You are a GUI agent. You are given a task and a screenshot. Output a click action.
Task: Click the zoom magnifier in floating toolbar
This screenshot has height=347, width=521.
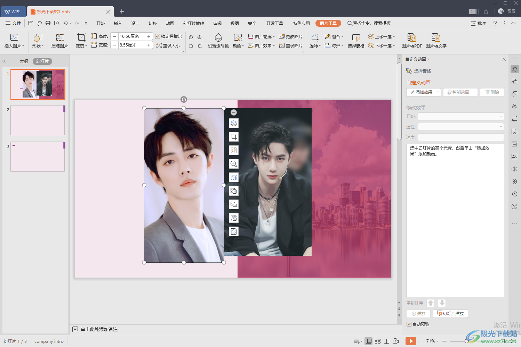(x=234, y=164)
